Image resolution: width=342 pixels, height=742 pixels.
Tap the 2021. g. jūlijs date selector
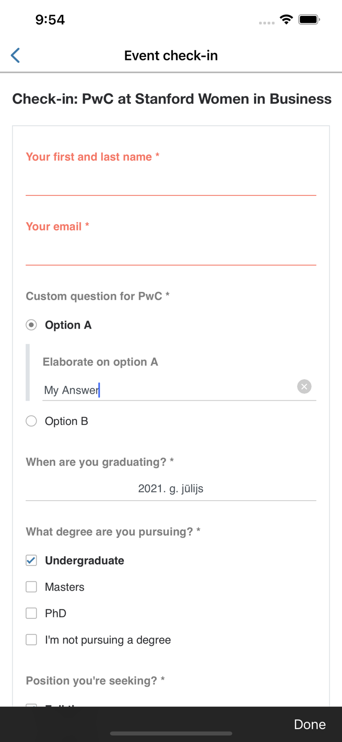171,489
